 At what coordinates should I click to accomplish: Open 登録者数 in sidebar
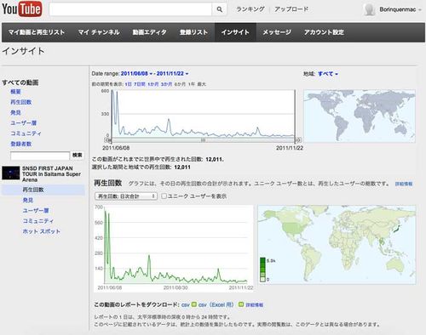point(21,144)
